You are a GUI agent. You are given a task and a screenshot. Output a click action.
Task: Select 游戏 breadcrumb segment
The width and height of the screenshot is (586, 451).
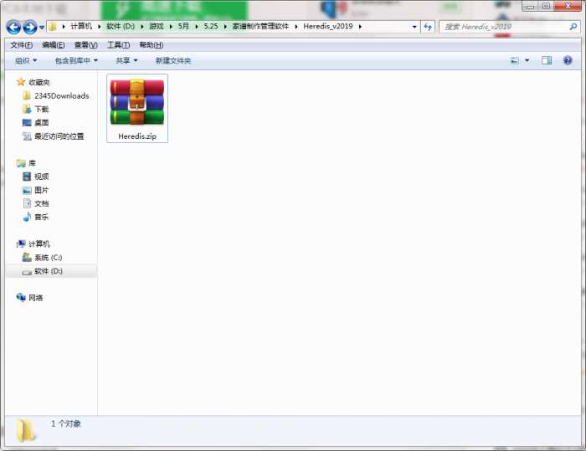click(157, 26)
